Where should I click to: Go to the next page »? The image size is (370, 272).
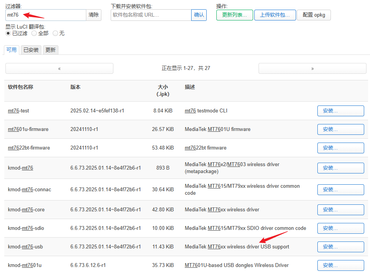tap(312, 68)
